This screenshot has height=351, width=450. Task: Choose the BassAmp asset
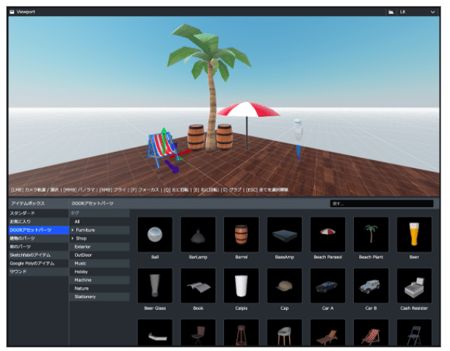click(x=284, y=234)
